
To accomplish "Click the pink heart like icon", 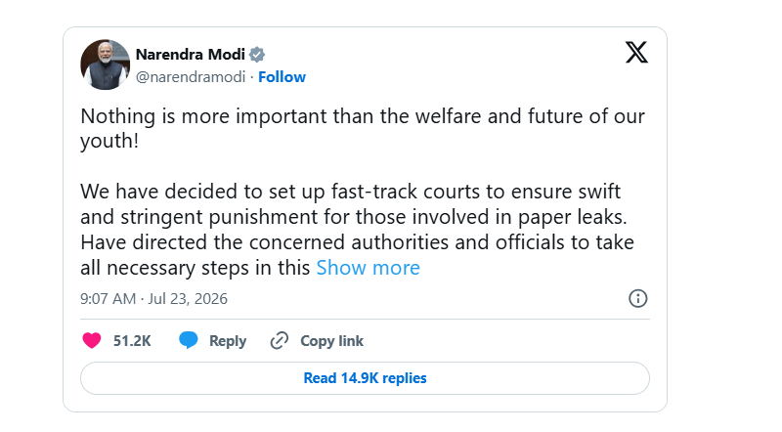I will point(92,341).
